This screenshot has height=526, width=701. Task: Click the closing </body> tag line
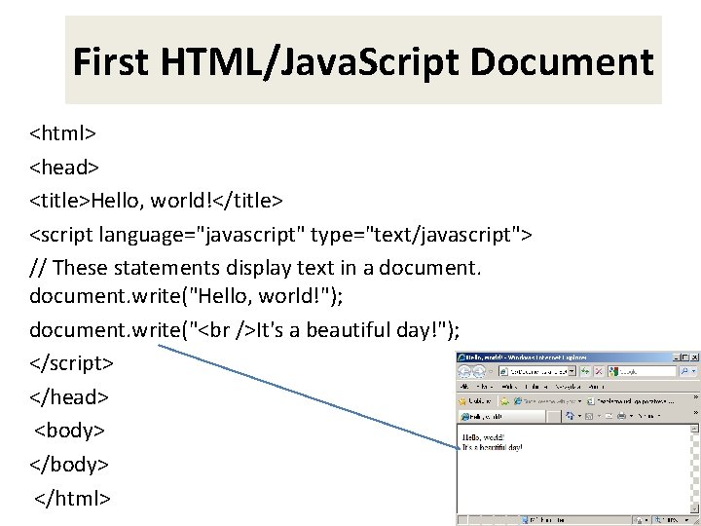pos(69,465)
